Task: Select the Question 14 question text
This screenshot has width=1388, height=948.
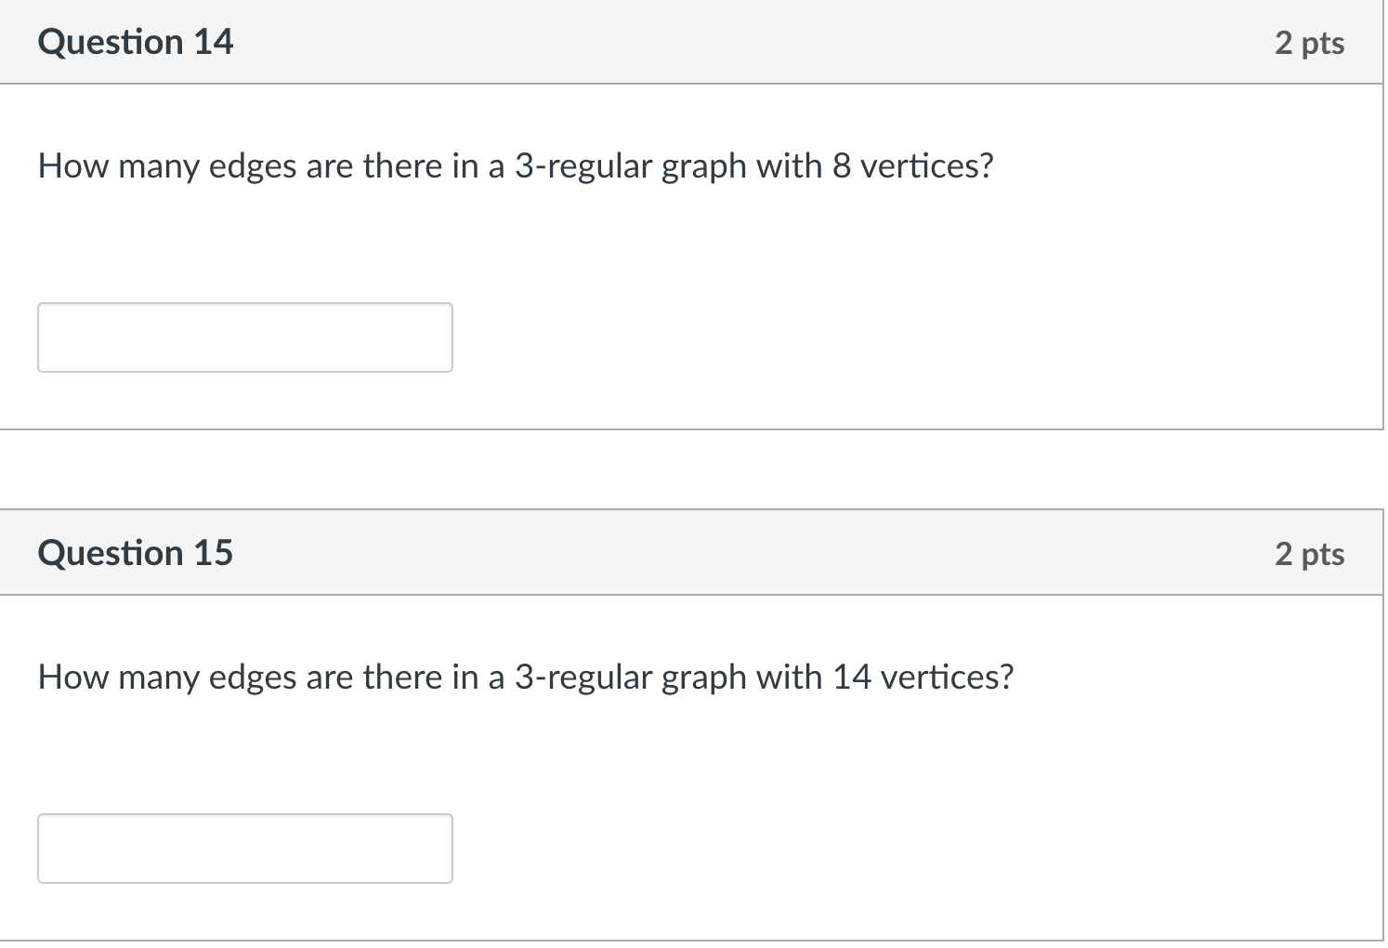Action: coord(515,166)
